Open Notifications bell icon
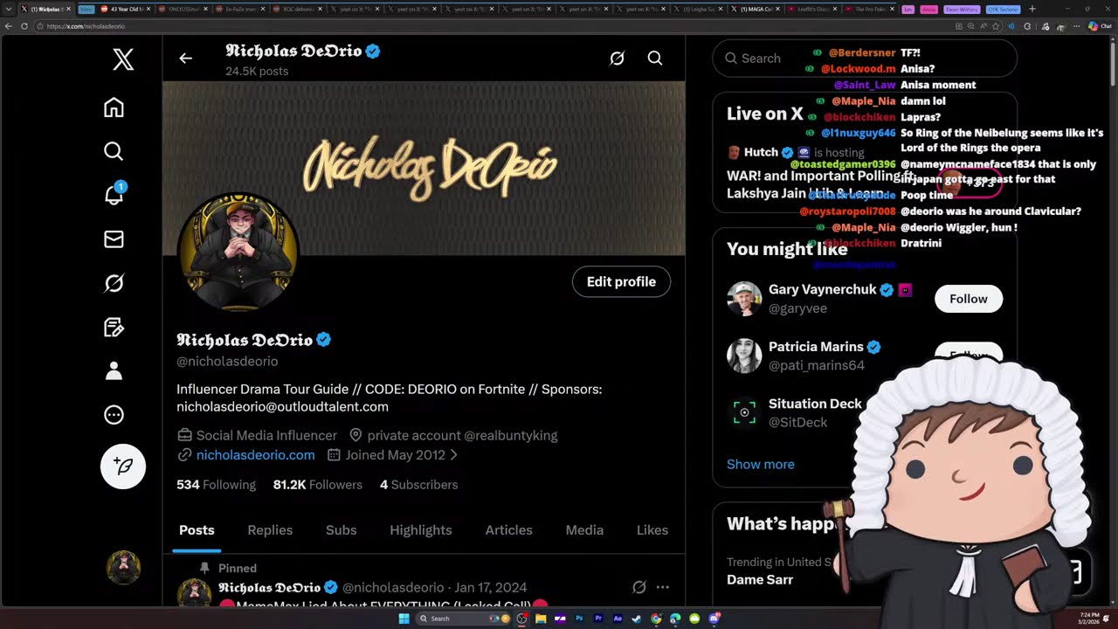 pyautogui.click(x=114, y=194)
